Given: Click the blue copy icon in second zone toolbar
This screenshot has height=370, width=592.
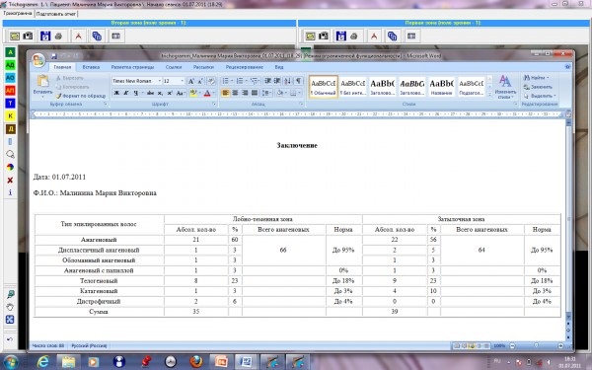Looking at the screenshot, I should point(97,37).
